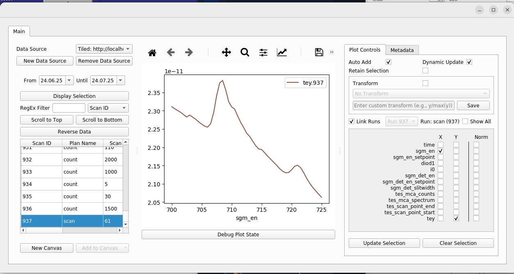Open the From date dropdown

tap(69, 81)
